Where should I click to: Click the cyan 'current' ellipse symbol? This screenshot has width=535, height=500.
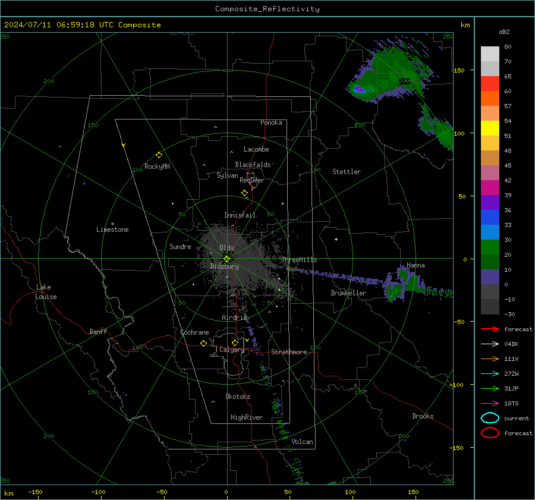tap(490, 418)
